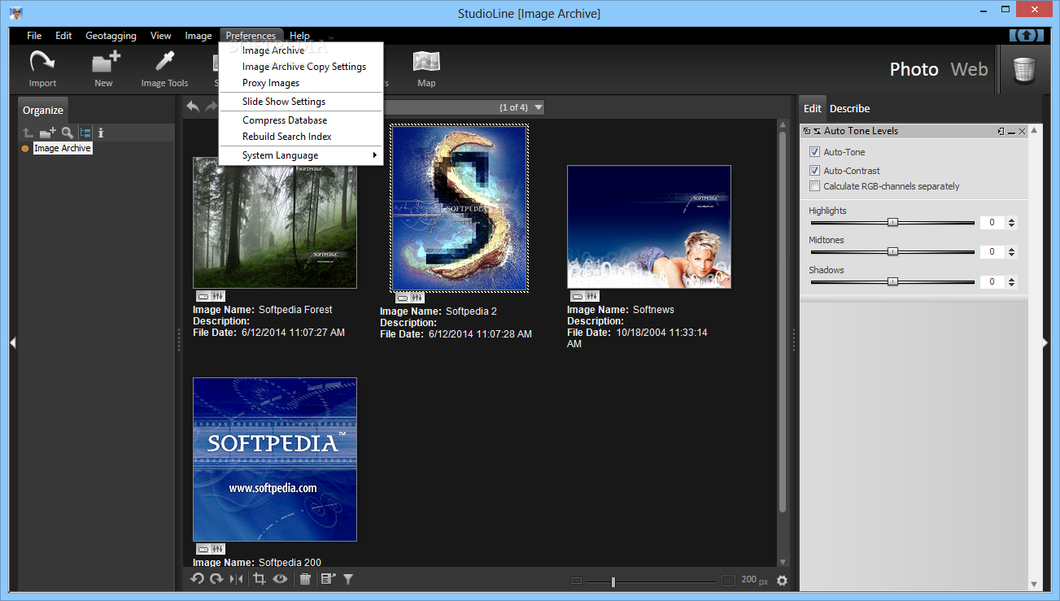Enable Calculate RGB-channels separately checkbox
Screen dimensions: 1060x601
point(814,186)
